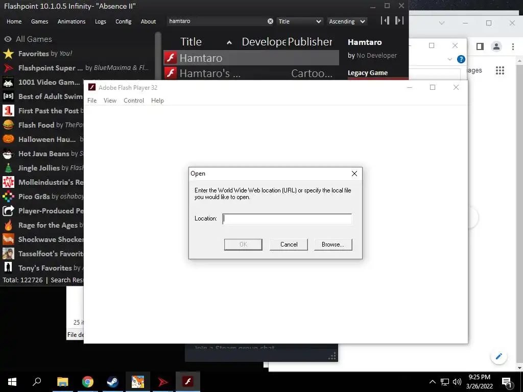
Task: Select All Games eye icon
Action: (x=8, y=39)
